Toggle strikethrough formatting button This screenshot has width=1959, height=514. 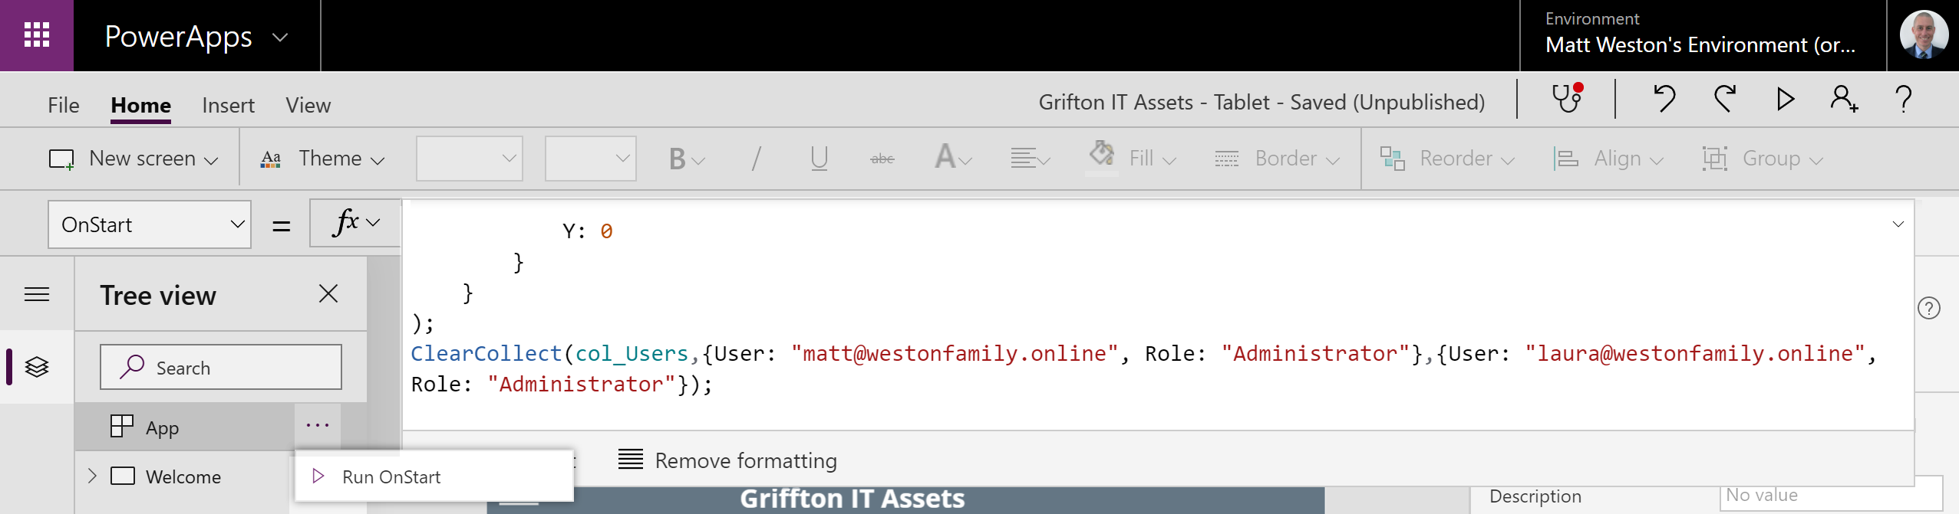(882, 159)
